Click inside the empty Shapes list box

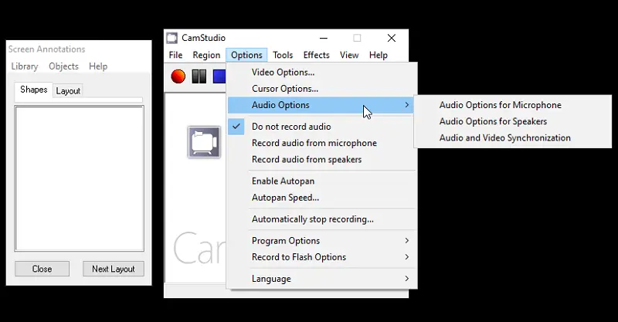[80, 178]
